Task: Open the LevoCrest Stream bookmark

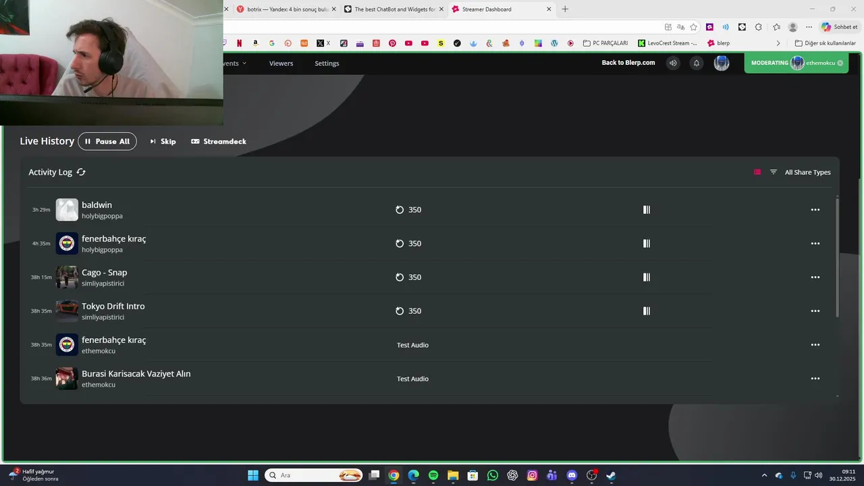Action: [x=668, y=43]
